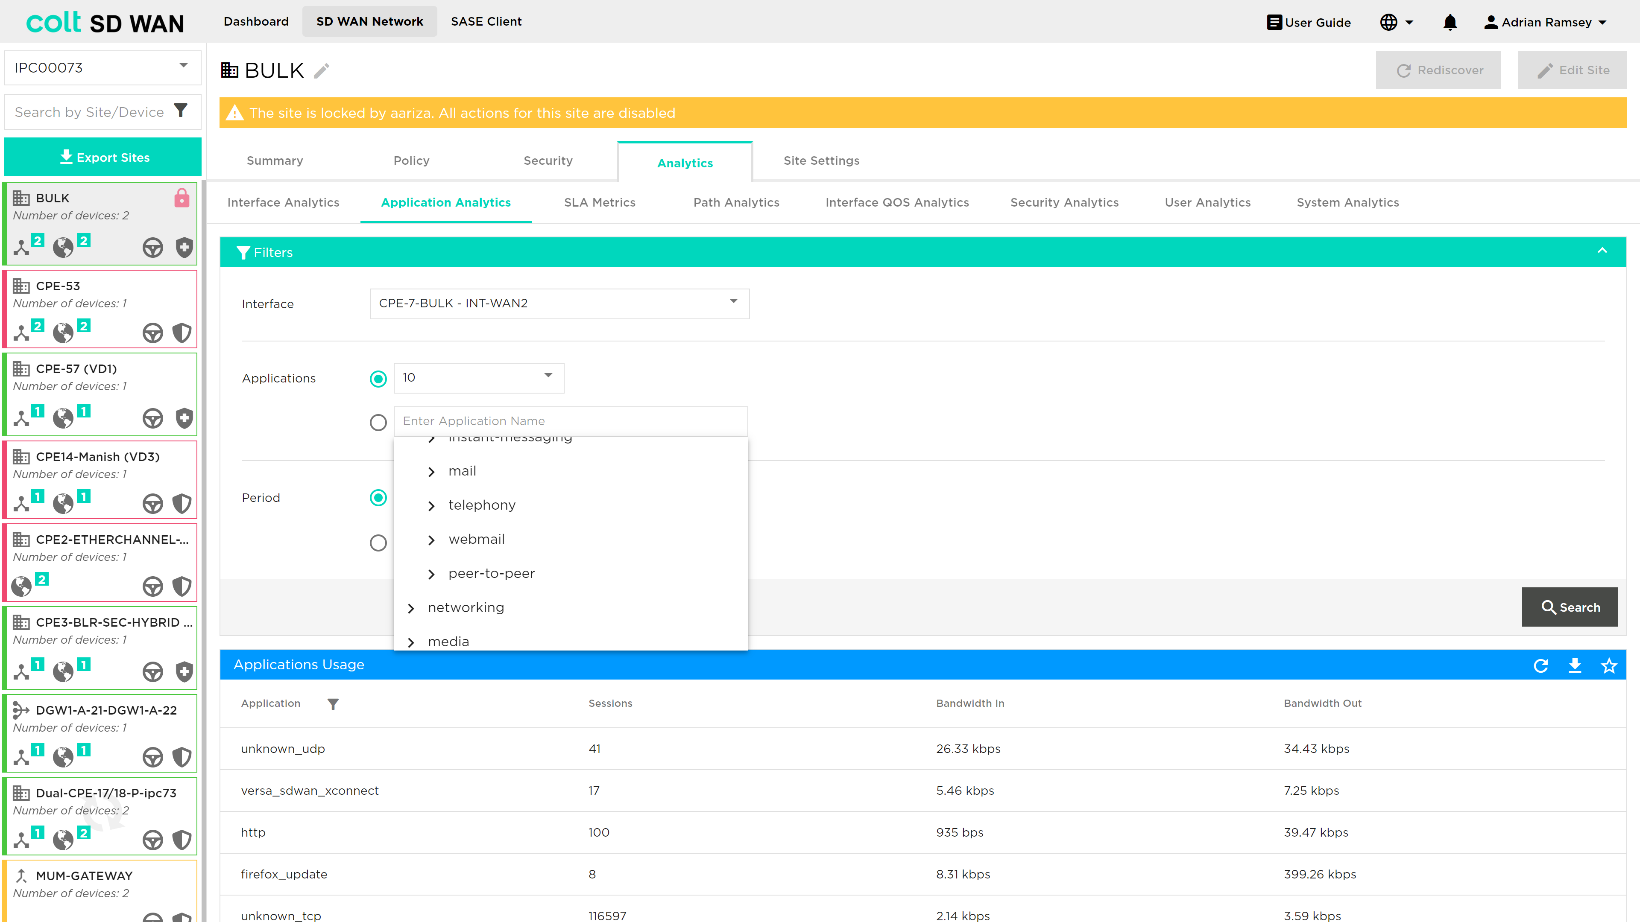The height and width of the screenshot is (922, 1640).
Task: Download the Applications Usage data
Action: (x=1574, y=665)
